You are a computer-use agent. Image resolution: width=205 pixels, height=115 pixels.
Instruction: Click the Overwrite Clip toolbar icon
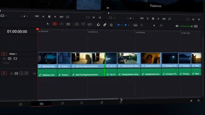point(83,24)
